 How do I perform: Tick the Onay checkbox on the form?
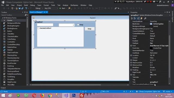click(x=78, y=25)
